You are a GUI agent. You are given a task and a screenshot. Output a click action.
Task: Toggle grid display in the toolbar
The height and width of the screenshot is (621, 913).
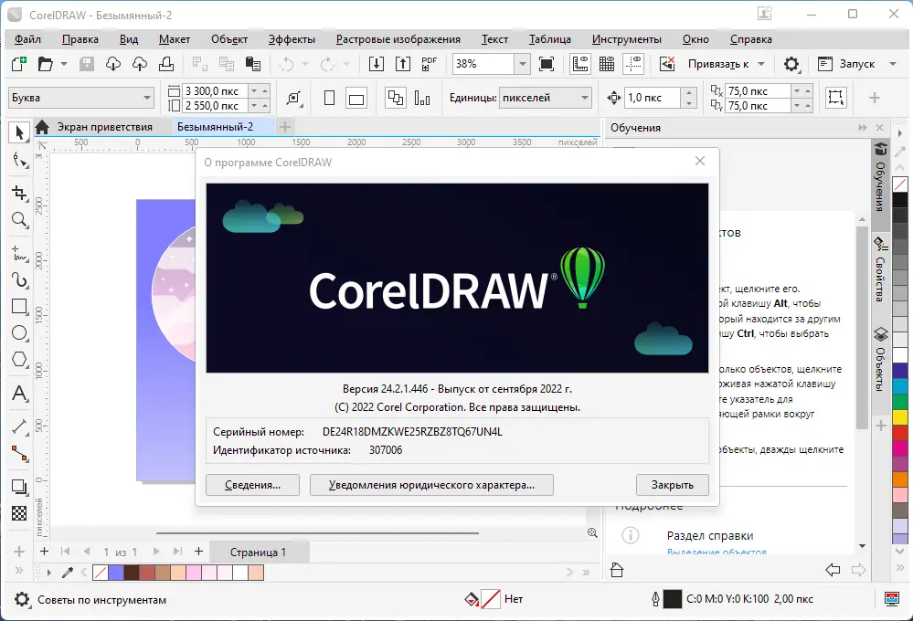607,64
